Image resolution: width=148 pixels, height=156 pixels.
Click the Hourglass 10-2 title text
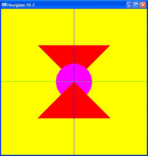click(x=21, y=5)
